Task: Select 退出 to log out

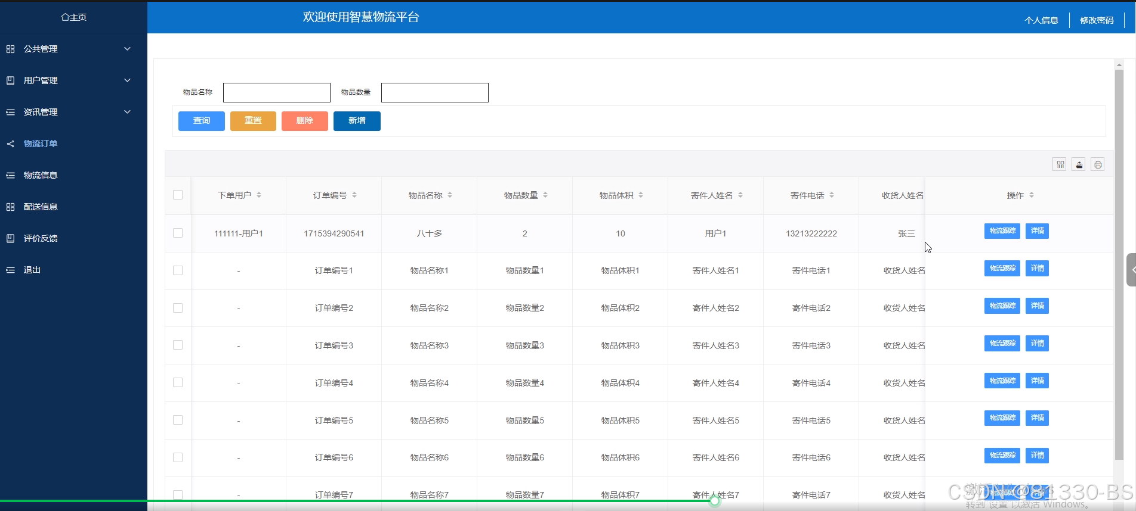Action: [32, 270]
